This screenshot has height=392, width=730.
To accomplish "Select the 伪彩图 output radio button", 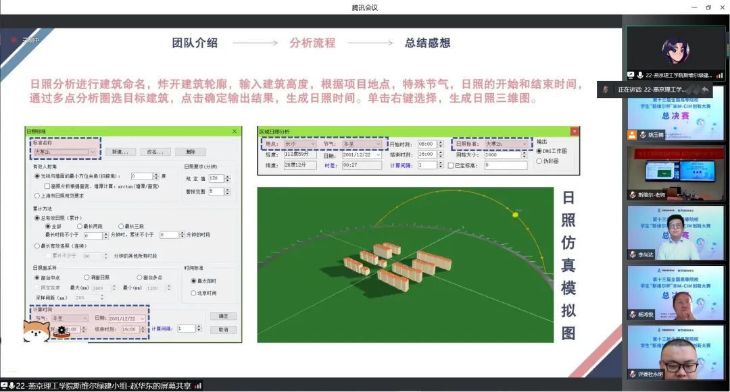I will (539, 161).
